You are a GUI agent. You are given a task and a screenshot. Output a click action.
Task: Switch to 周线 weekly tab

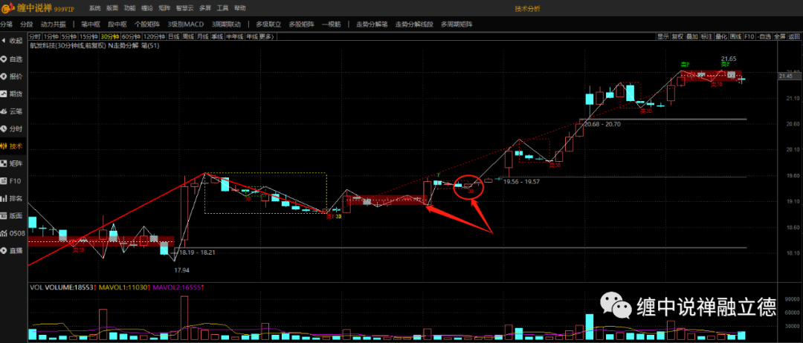click(x=188, y=36)
